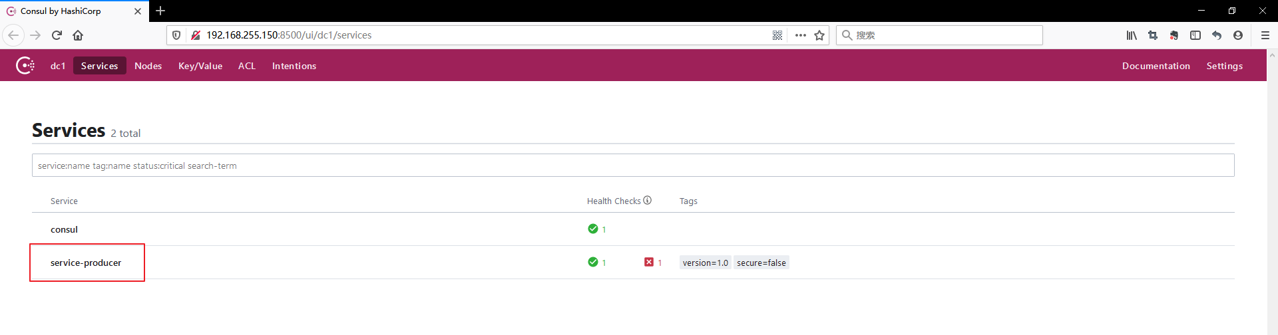Screen dimensions: 1278x335
Task: Go to the ACL tab
Action: (x=247, y=66)
